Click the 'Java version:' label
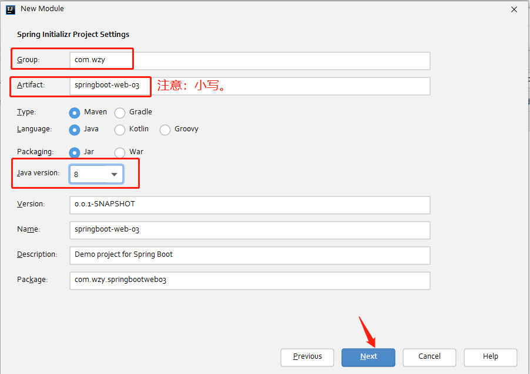 pos(38,173)
